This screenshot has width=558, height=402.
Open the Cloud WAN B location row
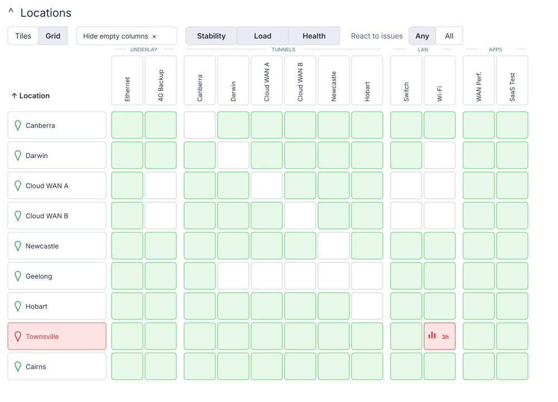(57, 216)
